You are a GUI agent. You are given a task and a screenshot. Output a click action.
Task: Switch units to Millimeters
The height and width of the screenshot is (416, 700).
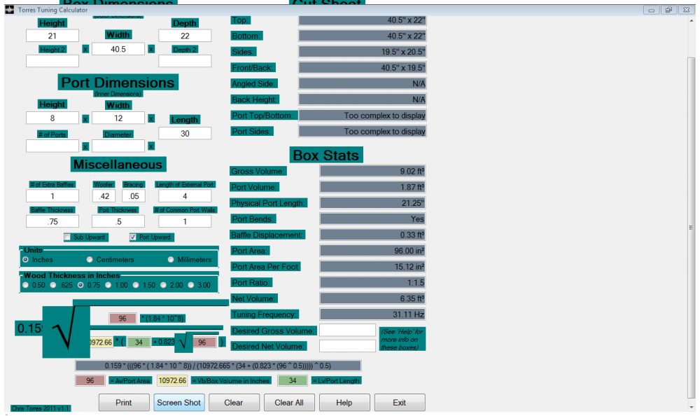171,260
